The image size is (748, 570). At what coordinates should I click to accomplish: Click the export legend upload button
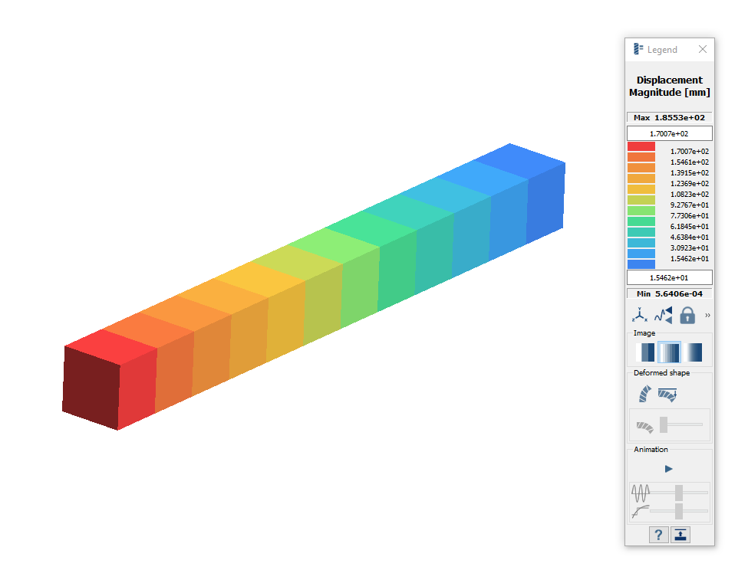(680, 535)
